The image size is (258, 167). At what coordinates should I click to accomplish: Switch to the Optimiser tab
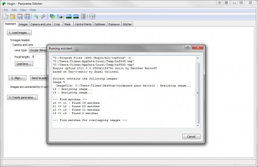point(100,25)
